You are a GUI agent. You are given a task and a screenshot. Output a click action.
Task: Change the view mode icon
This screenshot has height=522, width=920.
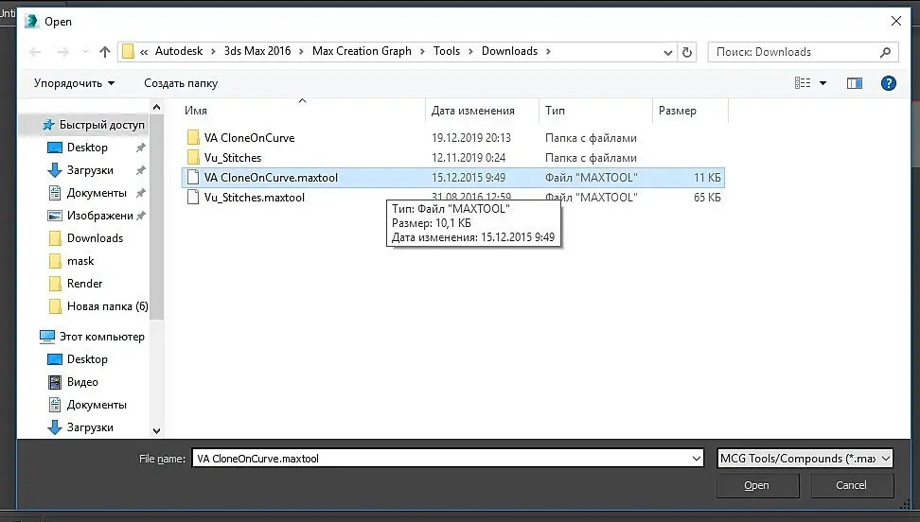tap(803, 83)
